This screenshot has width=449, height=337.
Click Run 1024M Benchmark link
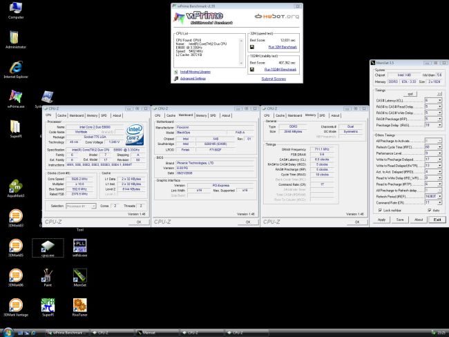(280, 69)
